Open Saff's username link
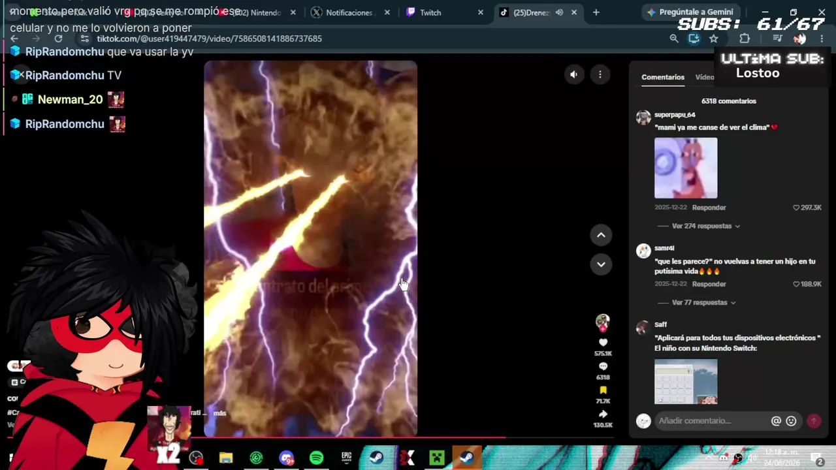The height and width of the screenshot is (470, 836). click(660, 324)
